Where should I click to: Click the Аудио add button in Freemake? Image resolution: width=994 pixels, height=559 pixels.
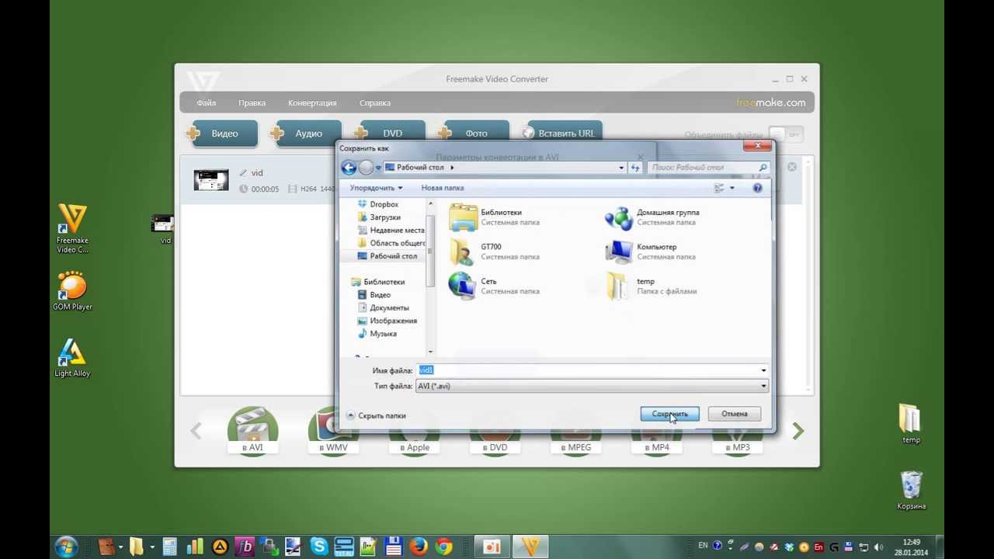point(306,134)
